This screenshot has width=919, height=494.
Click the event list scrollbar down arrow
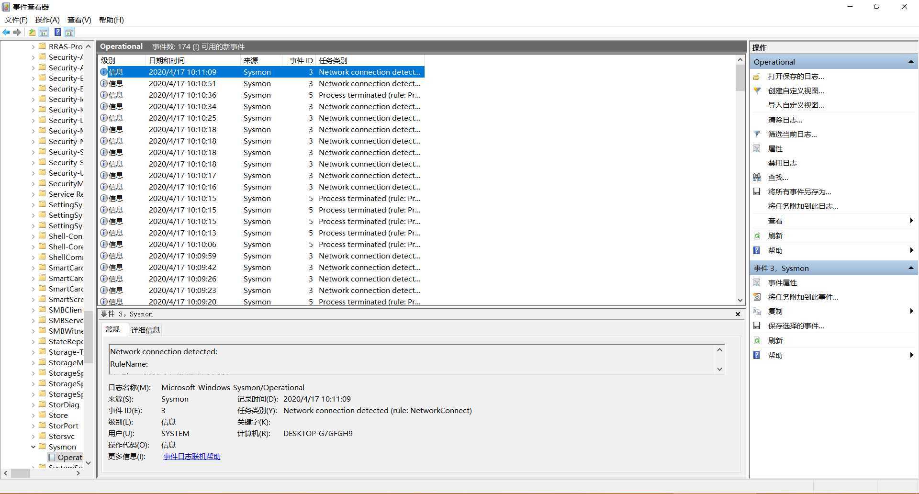[740, 301]
